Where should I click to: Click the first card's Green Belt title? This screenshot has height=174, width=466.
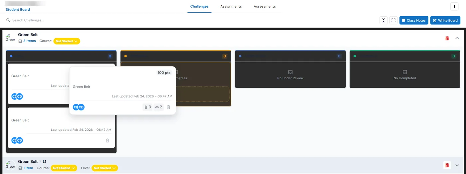tap(20, 76)
